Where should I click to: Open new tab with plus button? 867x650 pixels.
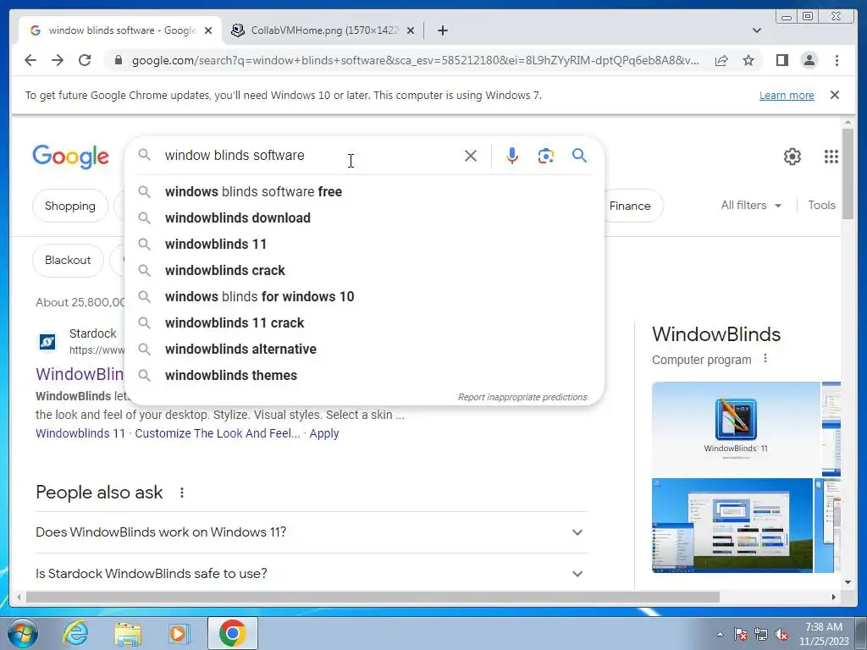coord(442,30)
